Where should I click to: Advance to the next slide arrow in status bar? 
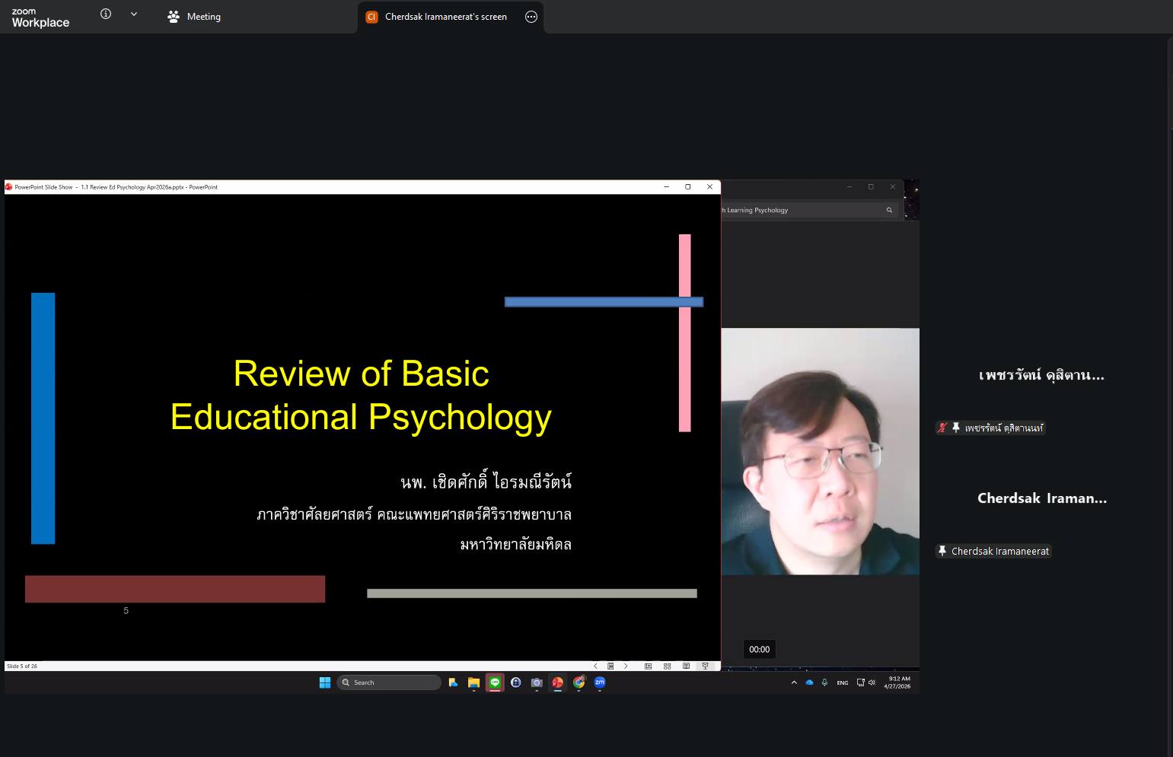pos(626,666)
